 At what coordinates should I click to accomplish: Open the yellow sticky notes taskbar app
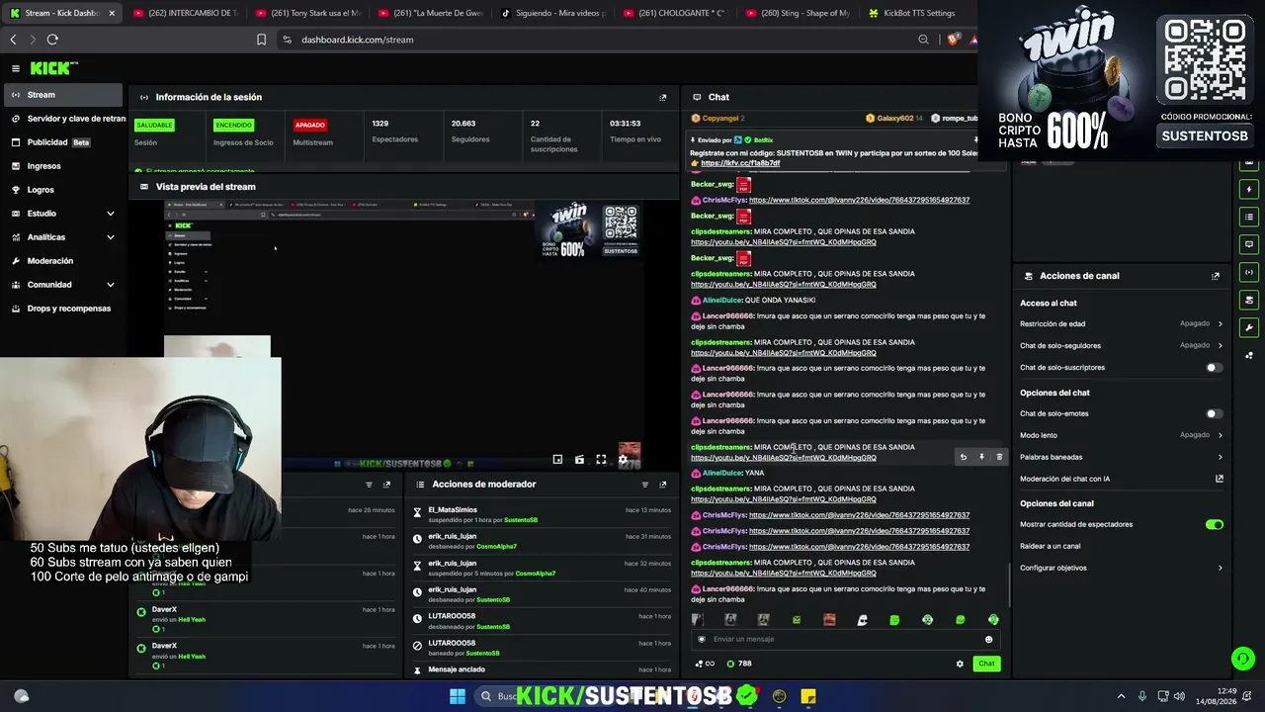pos(808,696)
